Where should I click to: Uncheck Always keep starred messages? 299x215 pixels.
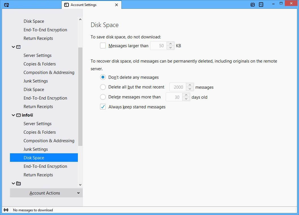tap(103, 107)
